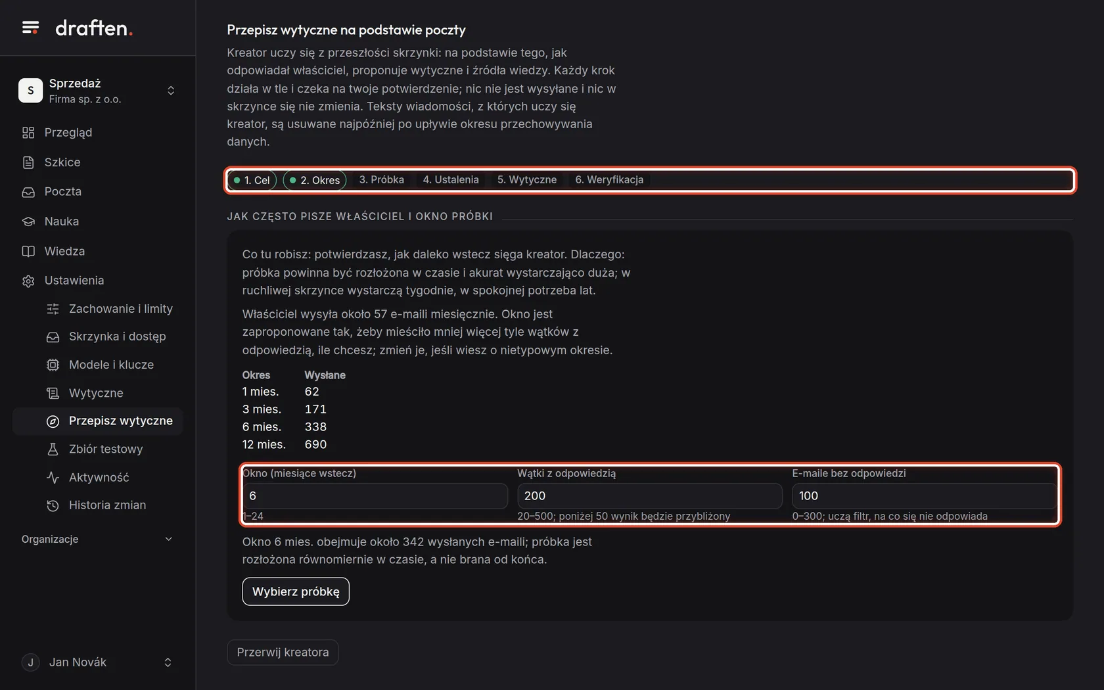
Task: Open Nauka graduation cap icon
Action: click(x=28, y=221)
